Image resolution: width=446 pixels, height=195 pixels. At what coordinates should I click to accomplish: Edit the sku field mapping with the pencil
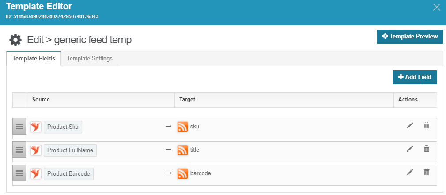pos(410,125)
